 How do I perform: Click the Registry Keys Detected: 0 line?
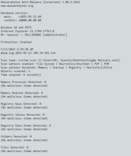coord(21,104)
